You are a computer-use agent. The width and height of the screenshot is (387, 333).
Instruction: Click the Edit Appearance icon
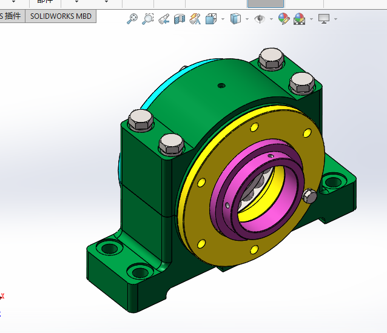pyautogui.click(x=284, y=19)
